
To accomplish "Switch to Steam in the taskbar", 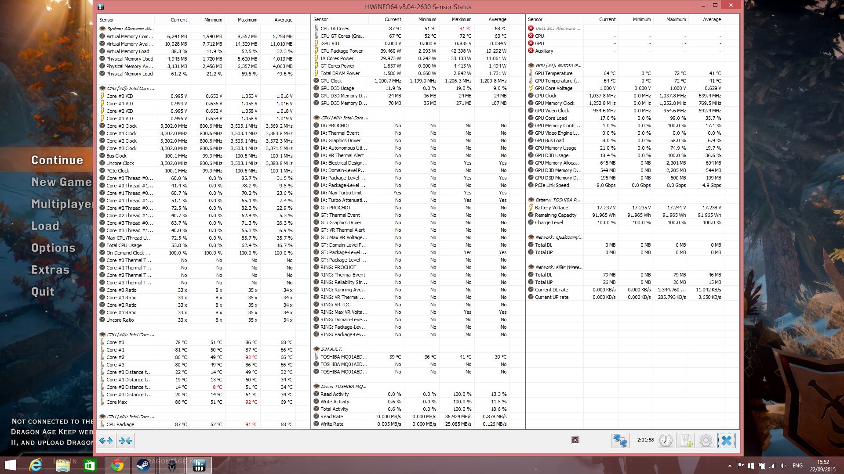I will [x=144, y=465].
